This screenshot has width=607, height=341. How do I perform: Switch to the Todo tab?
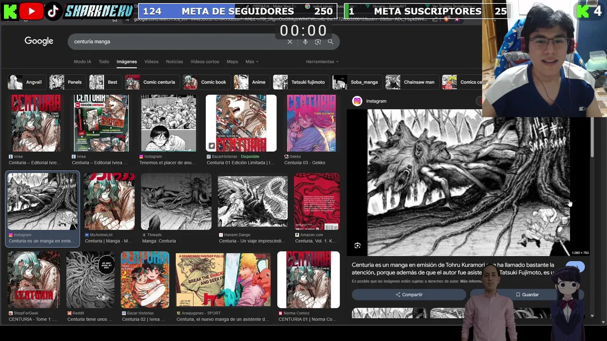pyautogui.click(x=104, y=62)
